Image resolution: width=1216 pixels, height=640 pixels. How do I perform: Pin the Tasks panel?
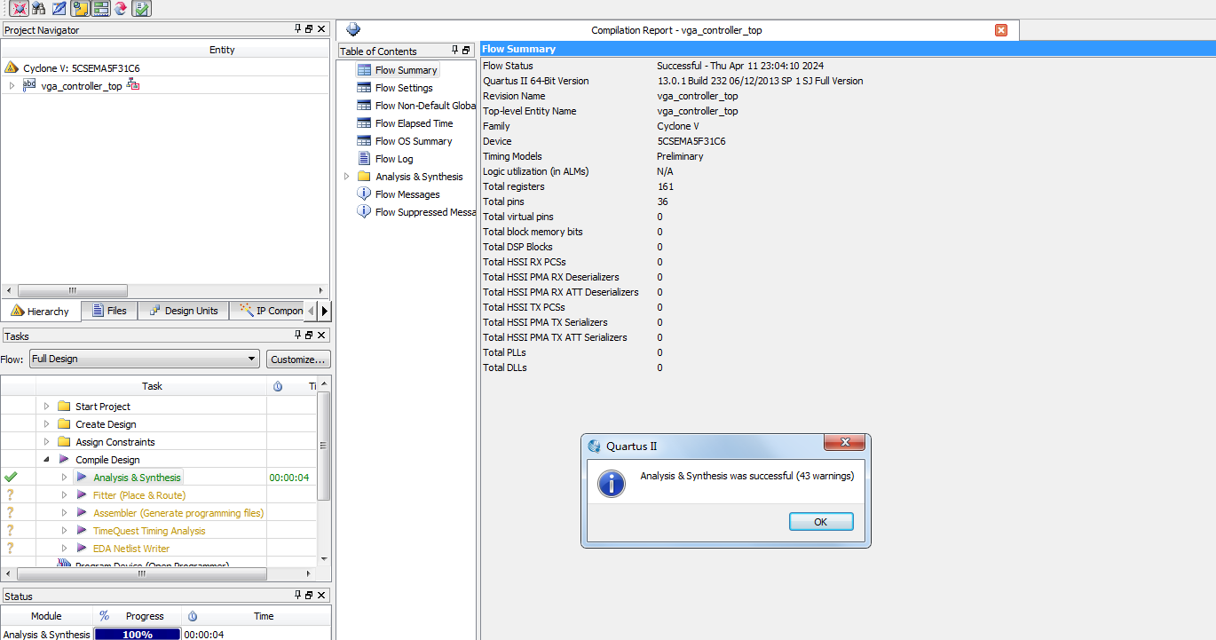[298, 336]
